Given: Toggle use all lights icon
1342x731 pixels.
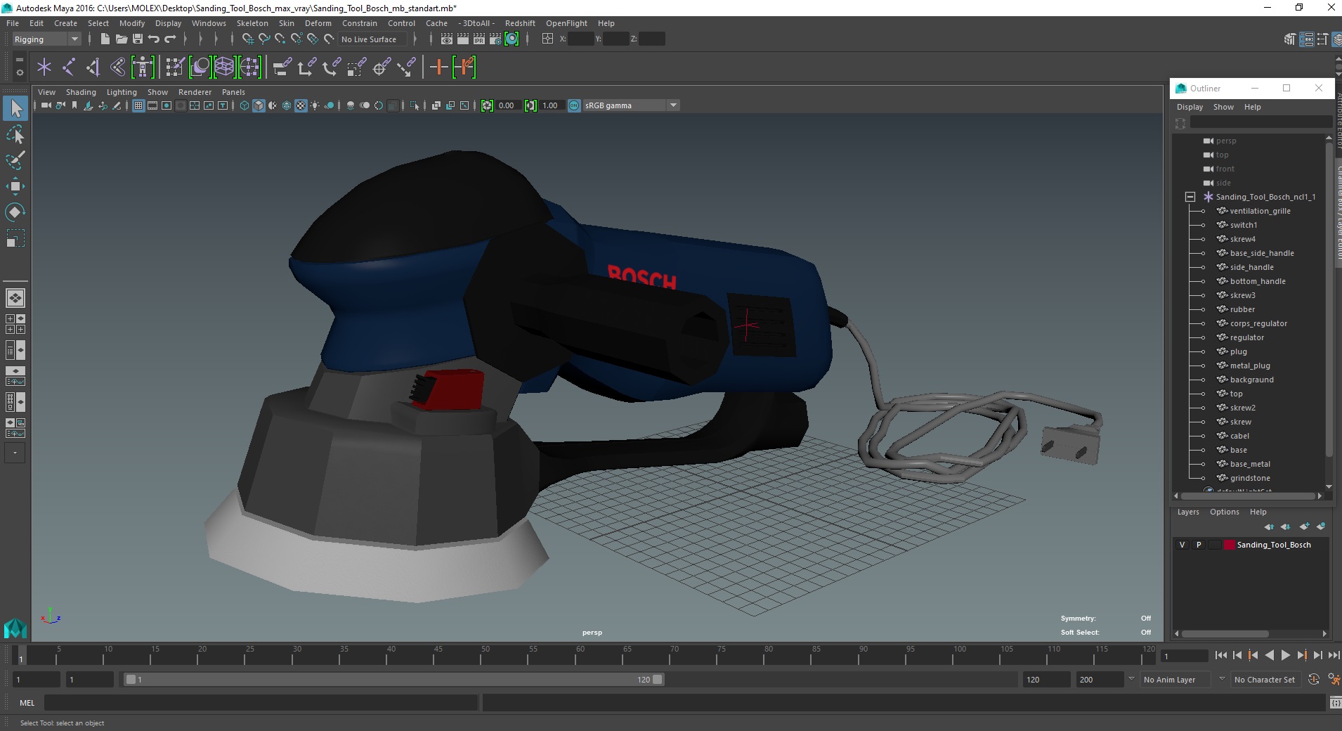Looking at the screenshot, I should 315,105.
